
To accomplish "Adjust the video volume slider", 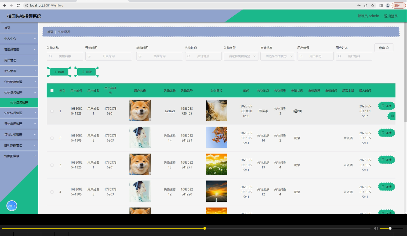I will (x=391, y=228).
